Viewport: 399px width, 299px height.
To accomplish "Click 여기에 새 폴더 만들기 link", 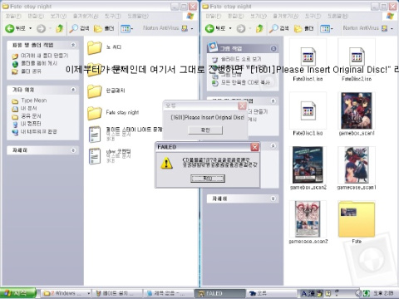I will 44,56.
